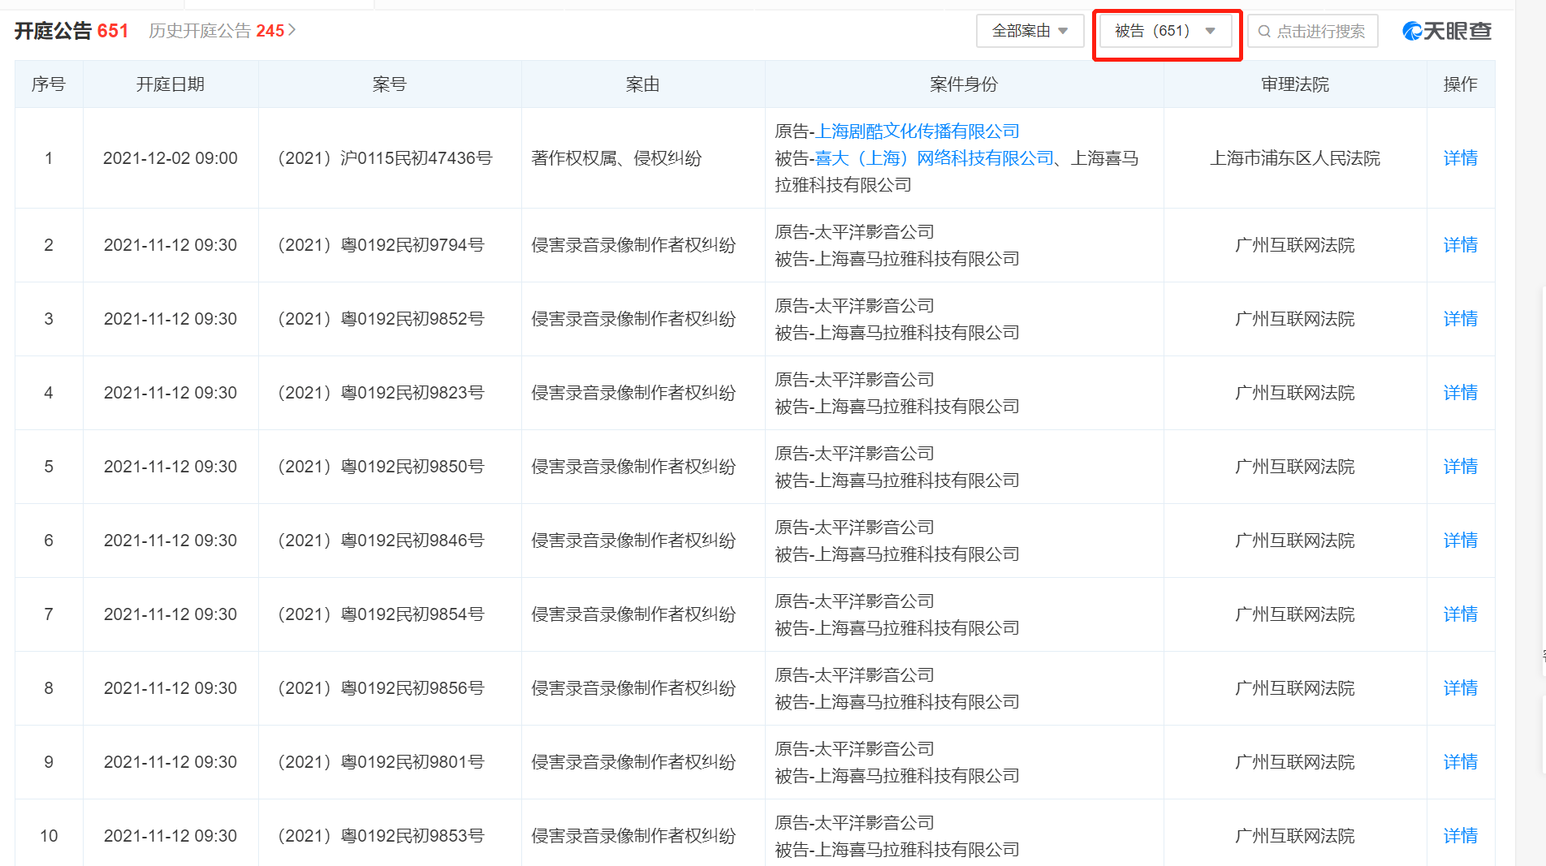Click the 案件身份 column header
Image resolution: width=1546 pixels, height=866 pixels.
pos(964,84)
